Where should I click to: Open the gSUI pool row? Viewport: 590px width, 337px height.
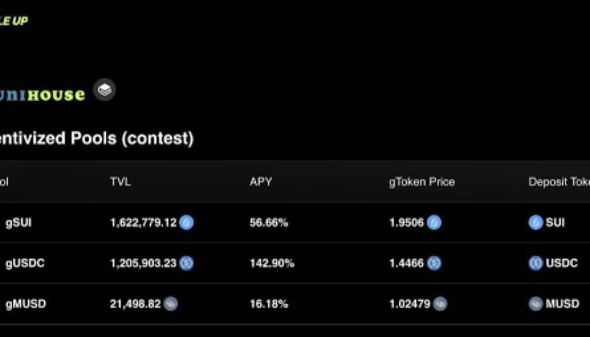pyautogui.click(x=18, y=222)
